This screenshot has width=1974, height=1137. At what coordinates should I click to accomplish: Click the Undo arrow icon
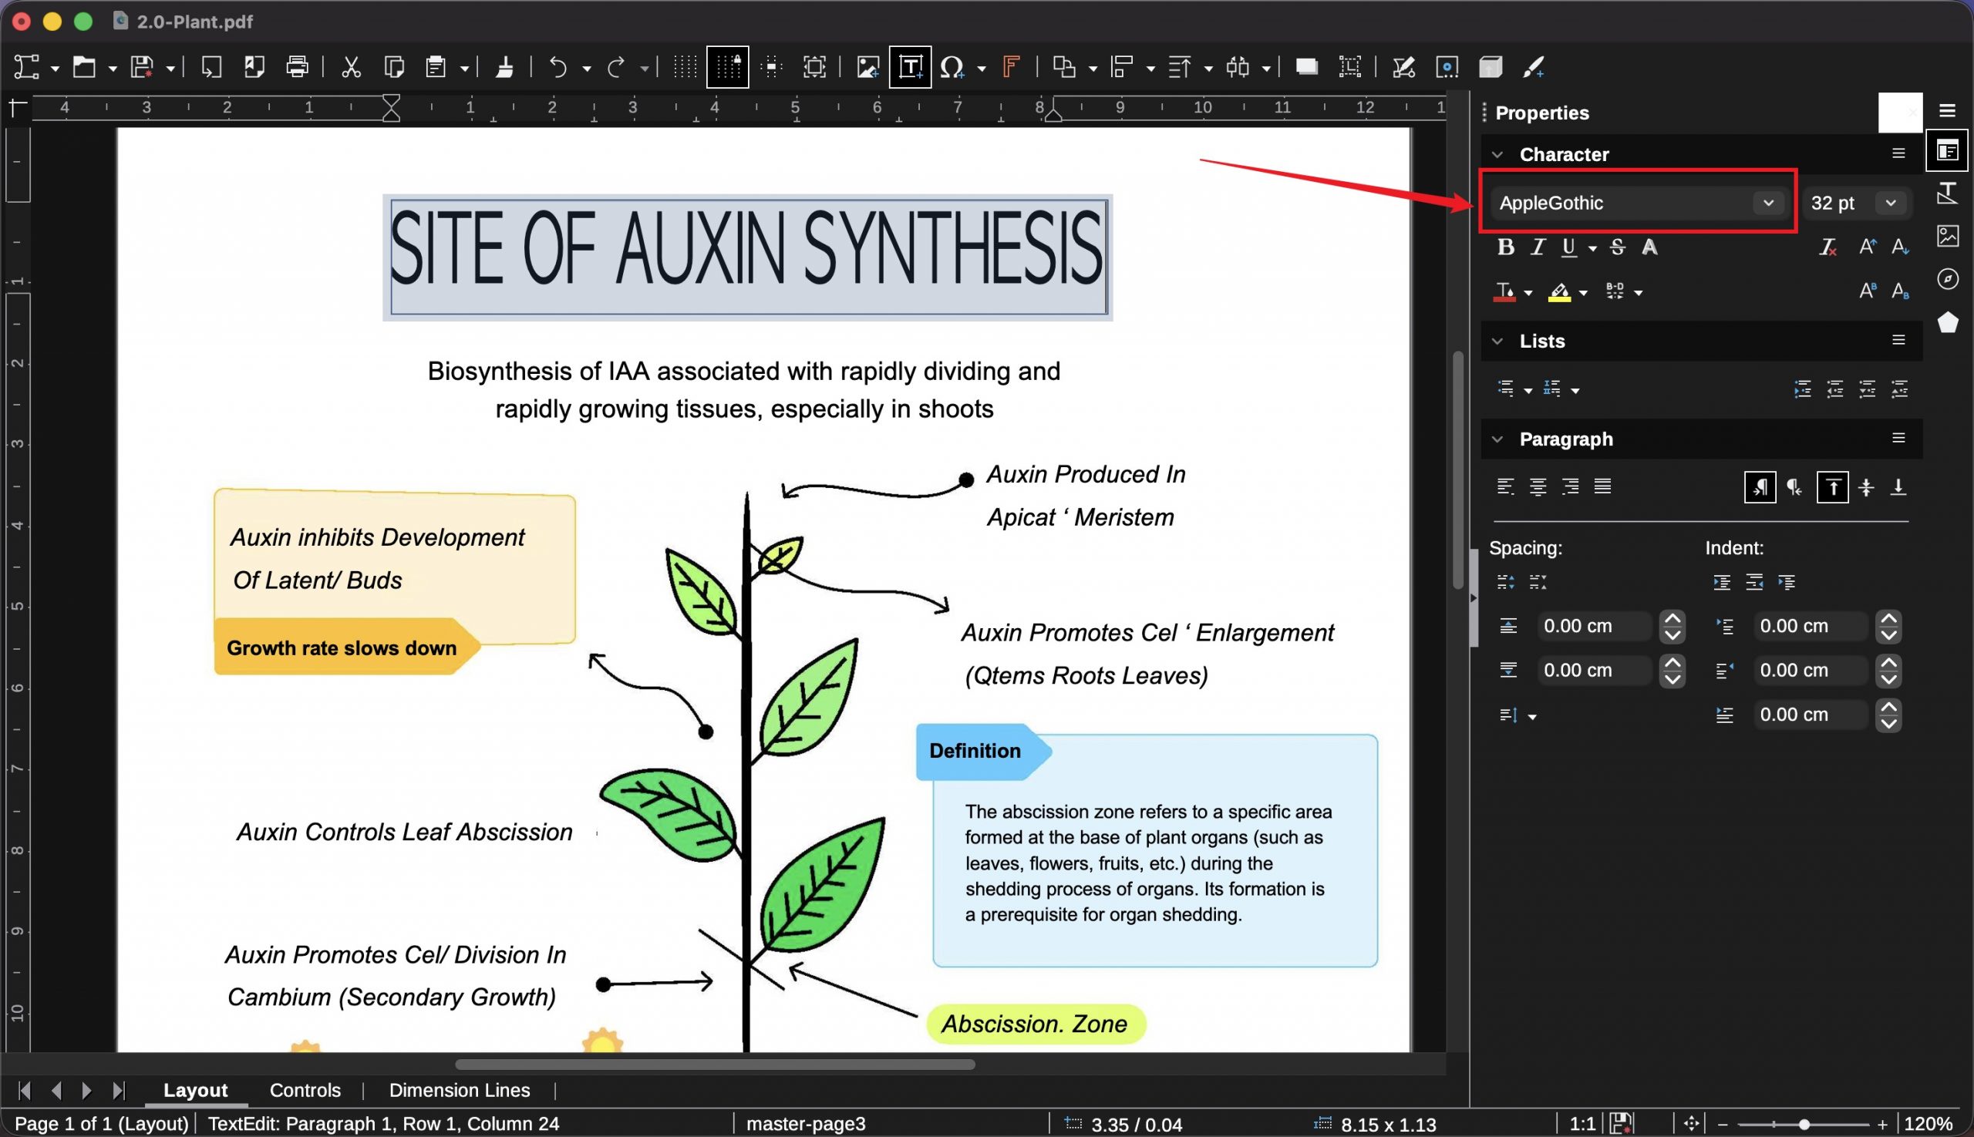(558, 67)
